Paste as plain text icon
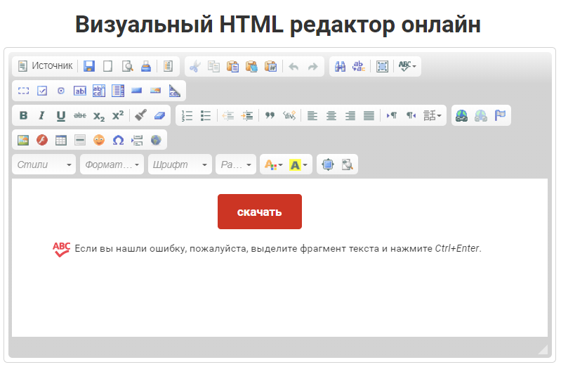This screenshot has height=367, width=561. coord(251,67)
